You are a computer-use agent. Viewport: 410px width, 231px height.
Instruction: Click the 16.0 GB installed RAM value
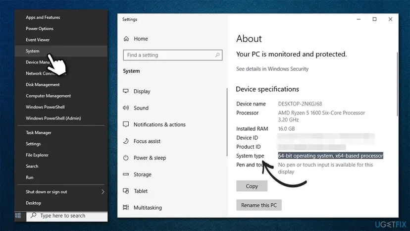pyautogui.click(x=286, y=128)
